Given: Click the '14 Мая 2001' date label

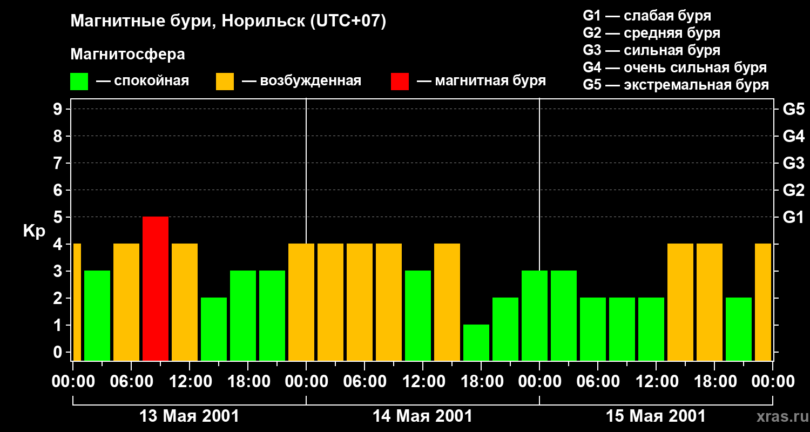Looking at the screenshot, I should click(422, 416).
